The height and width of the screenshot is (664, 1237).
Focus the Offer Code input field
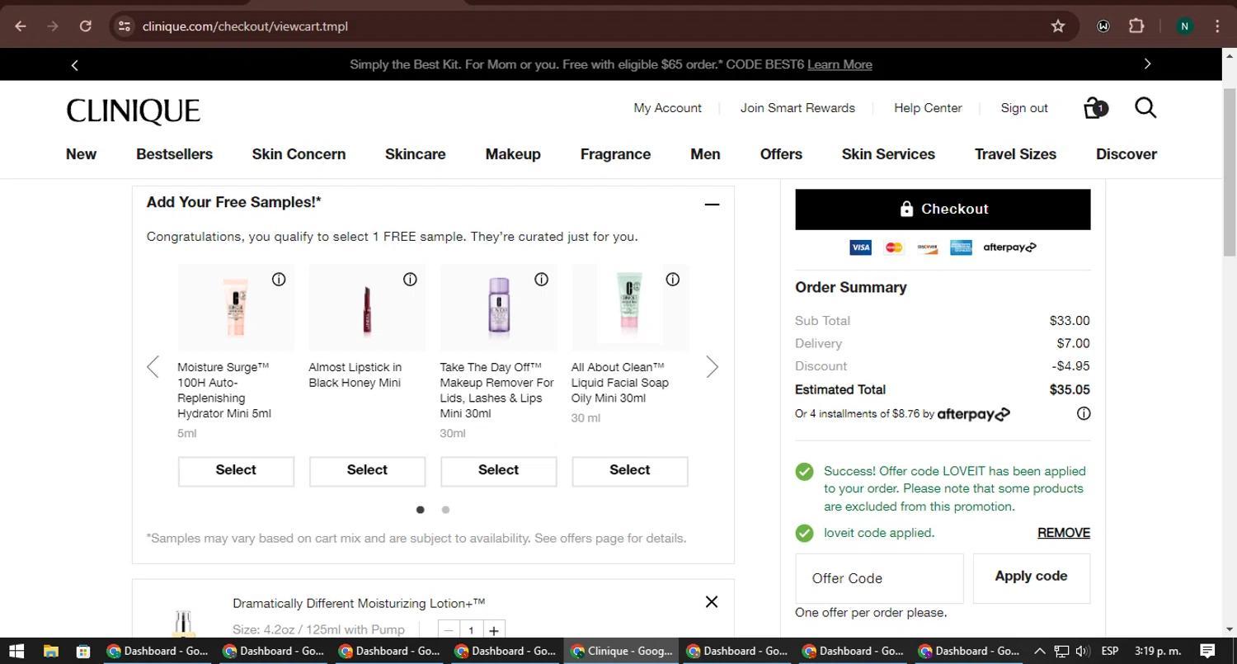pyautogui.click(x=879, y=578)
